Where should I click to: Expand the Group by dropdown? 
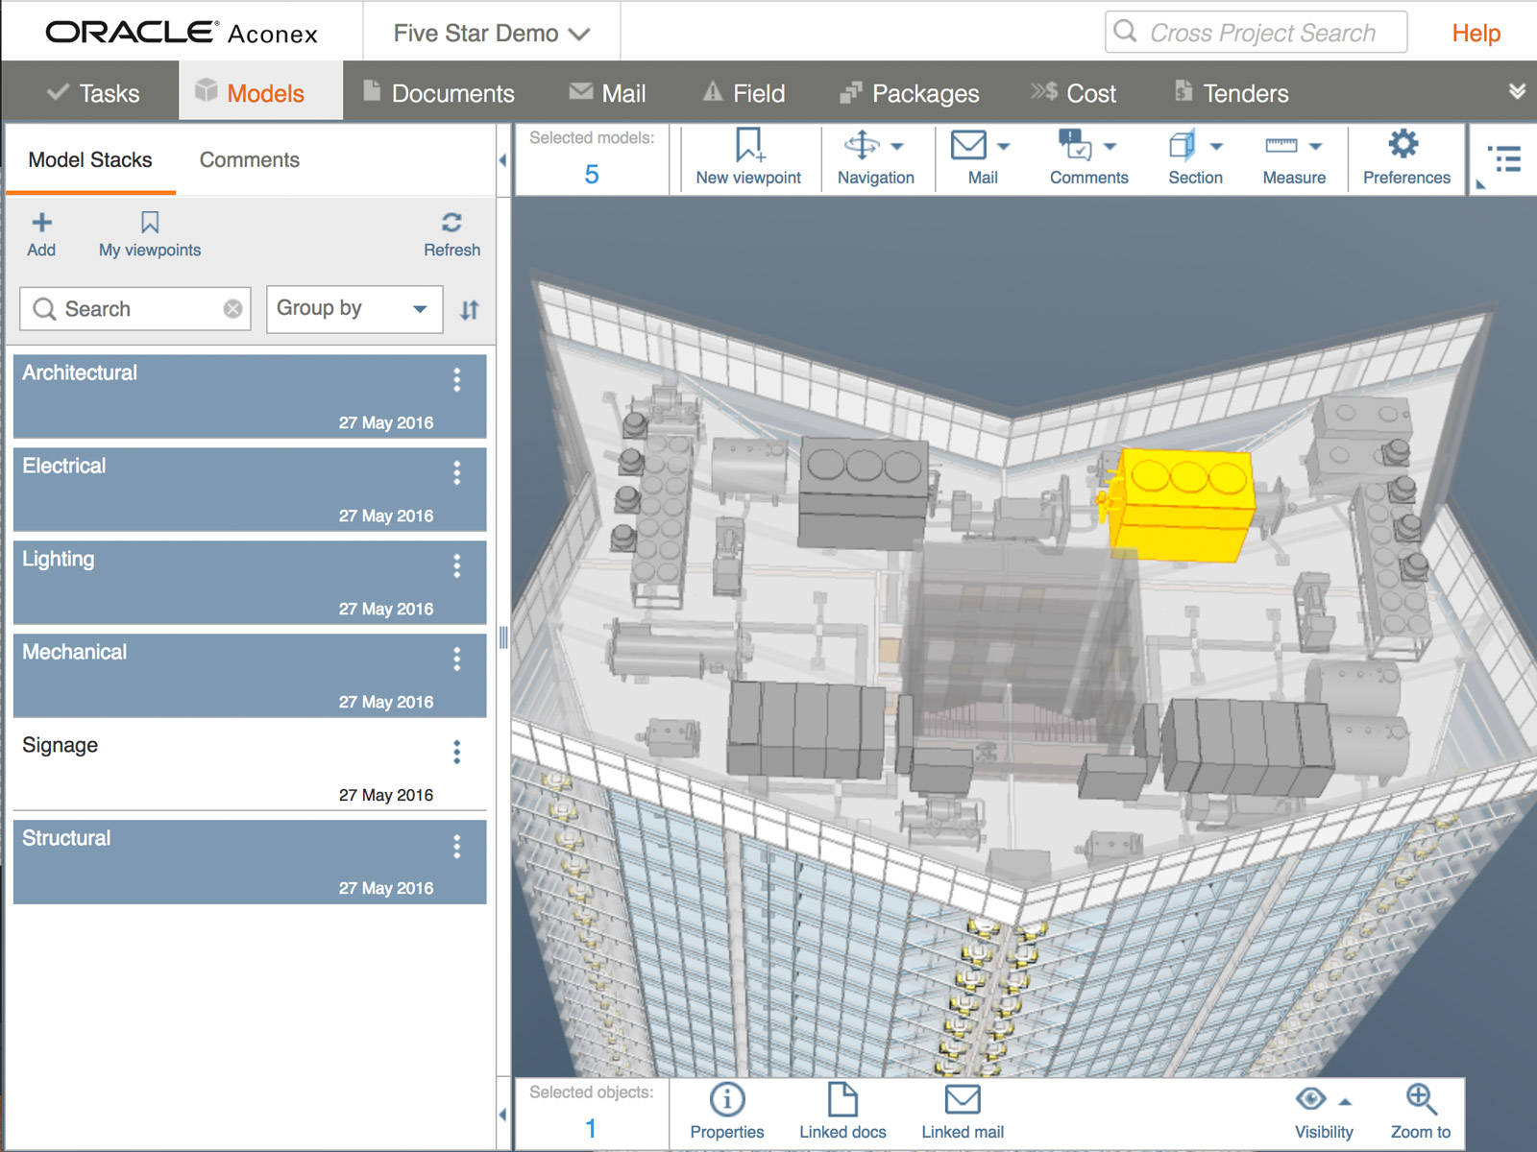[x=354, y=309]
